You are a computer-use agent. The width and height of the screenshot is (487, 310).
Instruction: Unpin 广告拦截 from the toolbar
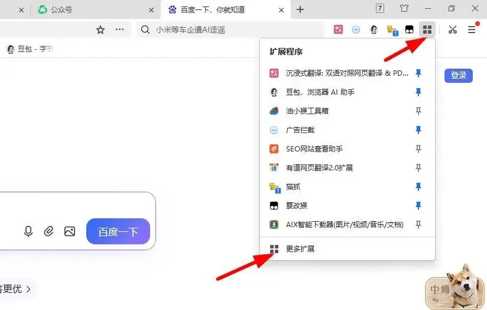(418, 130)
